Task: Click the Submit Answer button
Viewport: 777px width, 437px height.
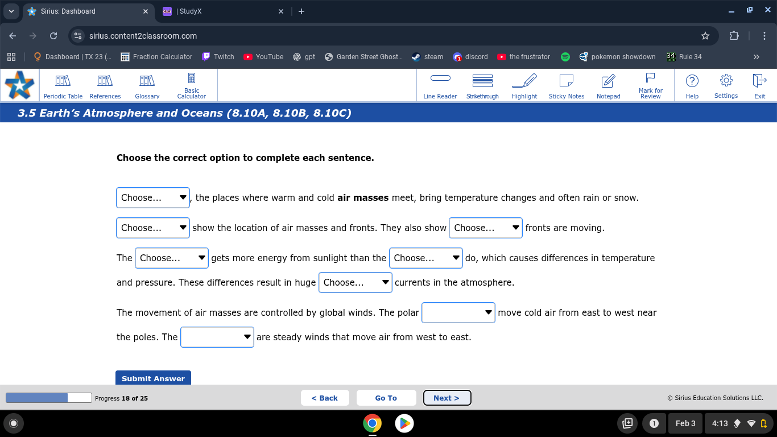Action: pyautogui.click(x=153, y=378)
